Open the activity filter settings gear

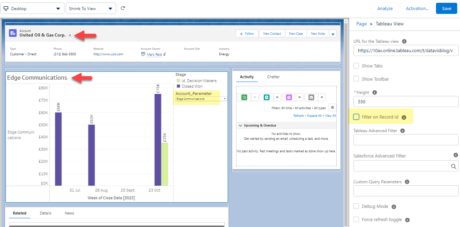click(333, 108)
